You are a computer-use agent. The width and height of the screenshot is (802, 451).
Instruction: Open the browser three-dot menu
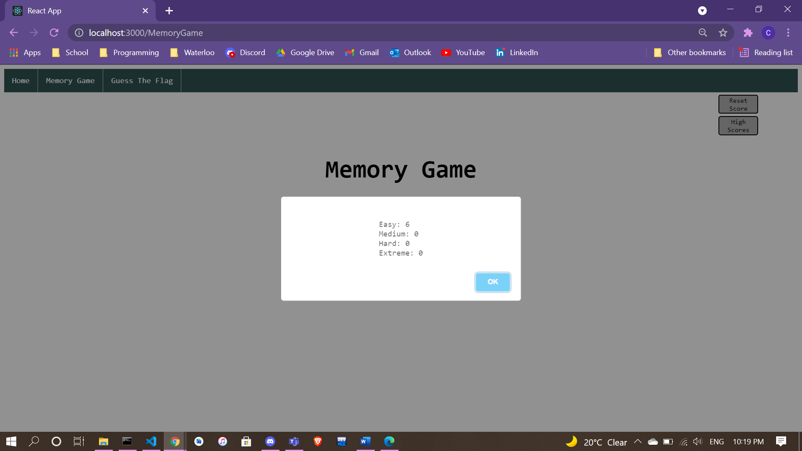click(x=788, y=33)
